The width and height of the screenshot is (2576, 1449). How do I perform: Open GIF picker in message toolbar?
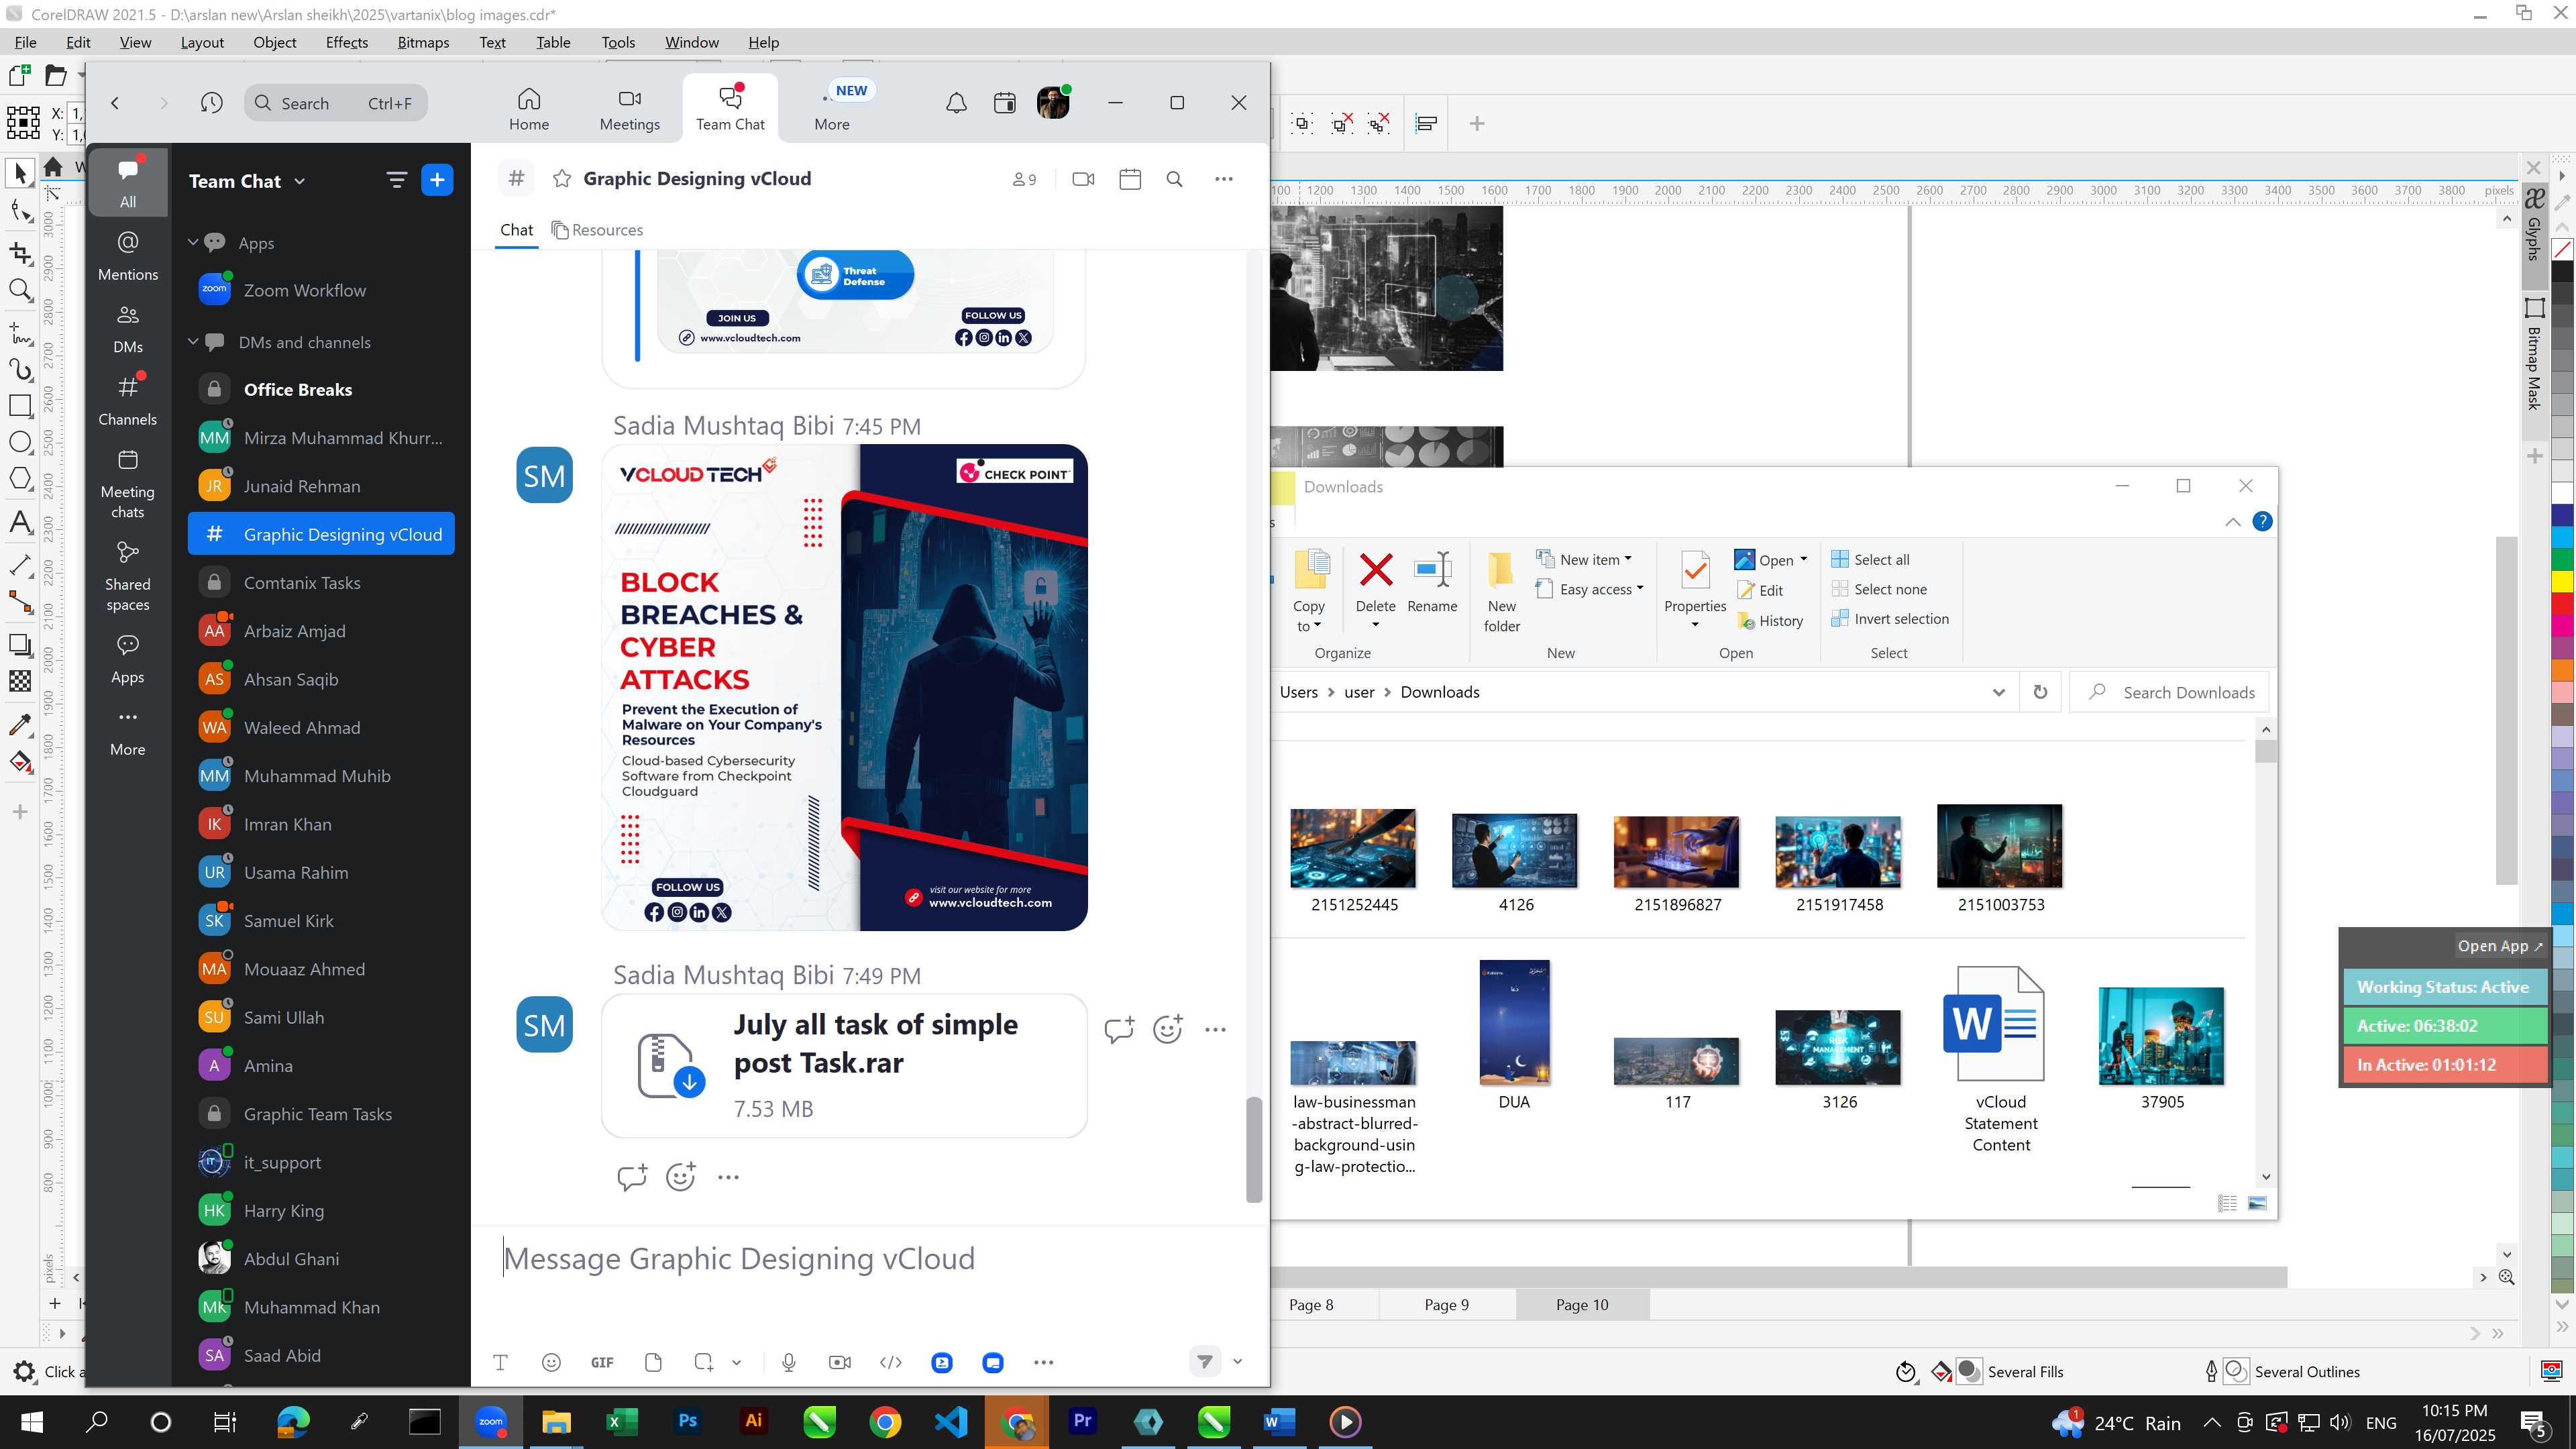(x=602, y=1362)
